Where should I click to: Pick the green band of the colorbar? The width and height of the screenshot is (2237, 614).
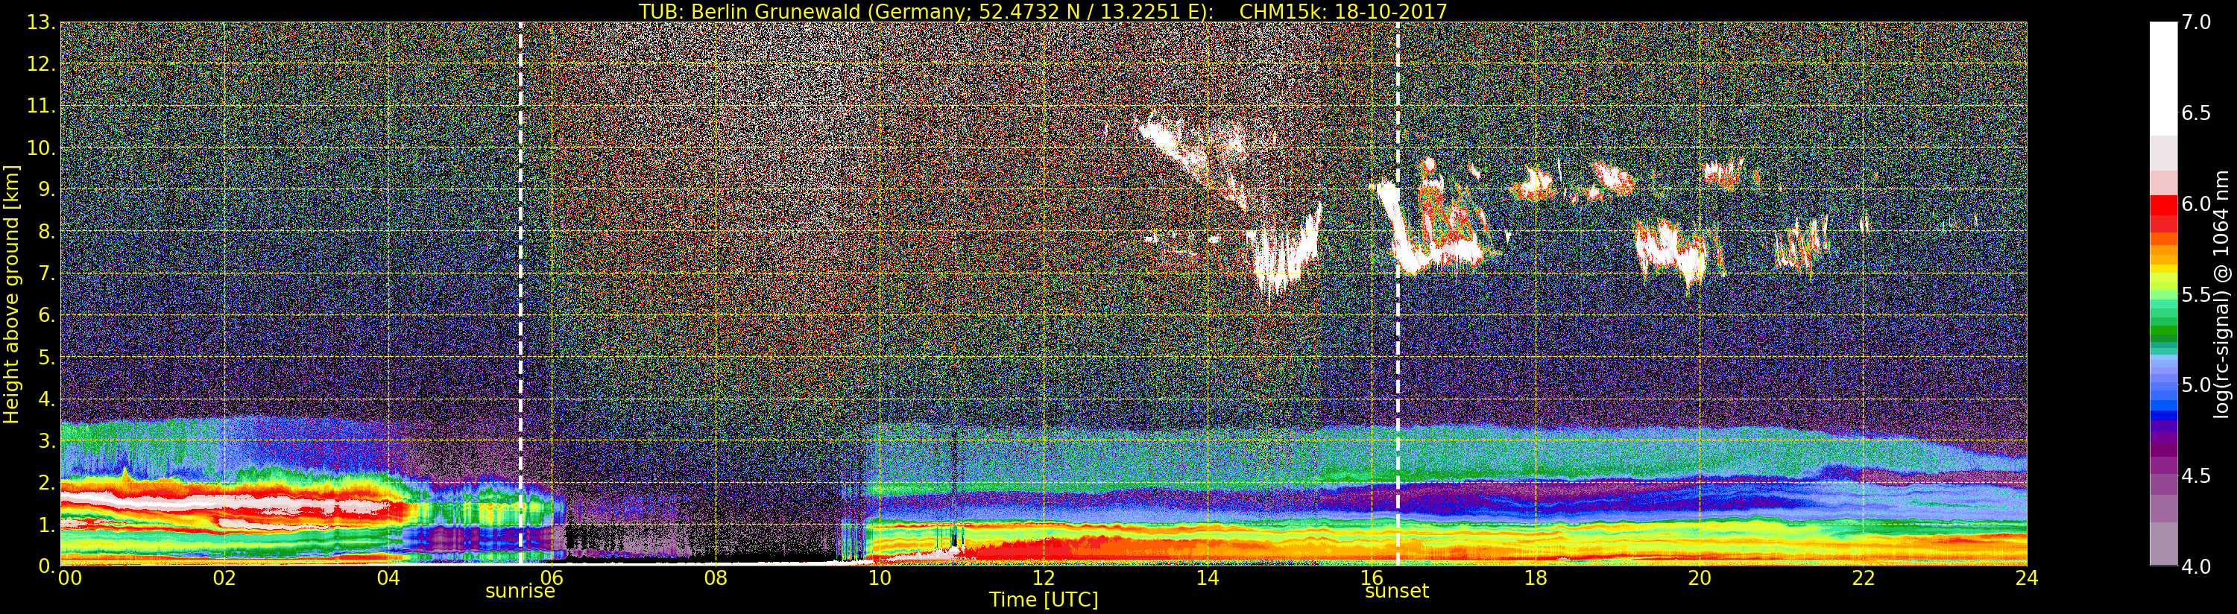2163,329
